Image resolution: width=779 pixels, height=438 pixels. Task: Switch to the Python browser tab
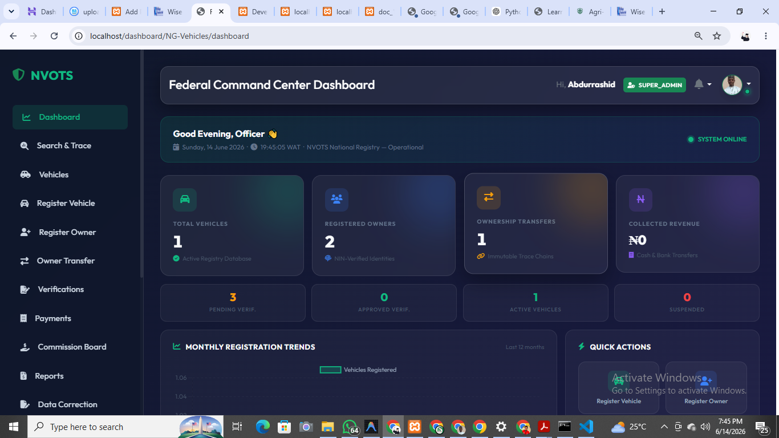coord(506,11)
